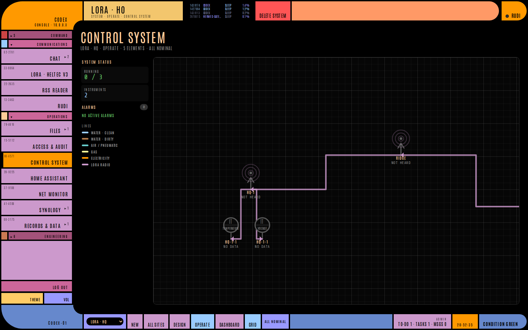Click the Theme button
528x330 pixels.
click(22, 298)
